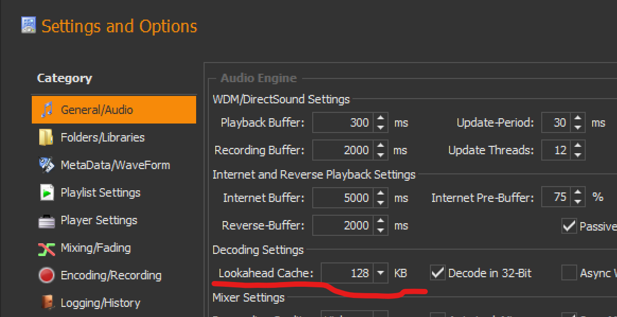
Task: Click the Encoding/Recording red record icon
Action: pyautogui.click(x=47, y=276)
